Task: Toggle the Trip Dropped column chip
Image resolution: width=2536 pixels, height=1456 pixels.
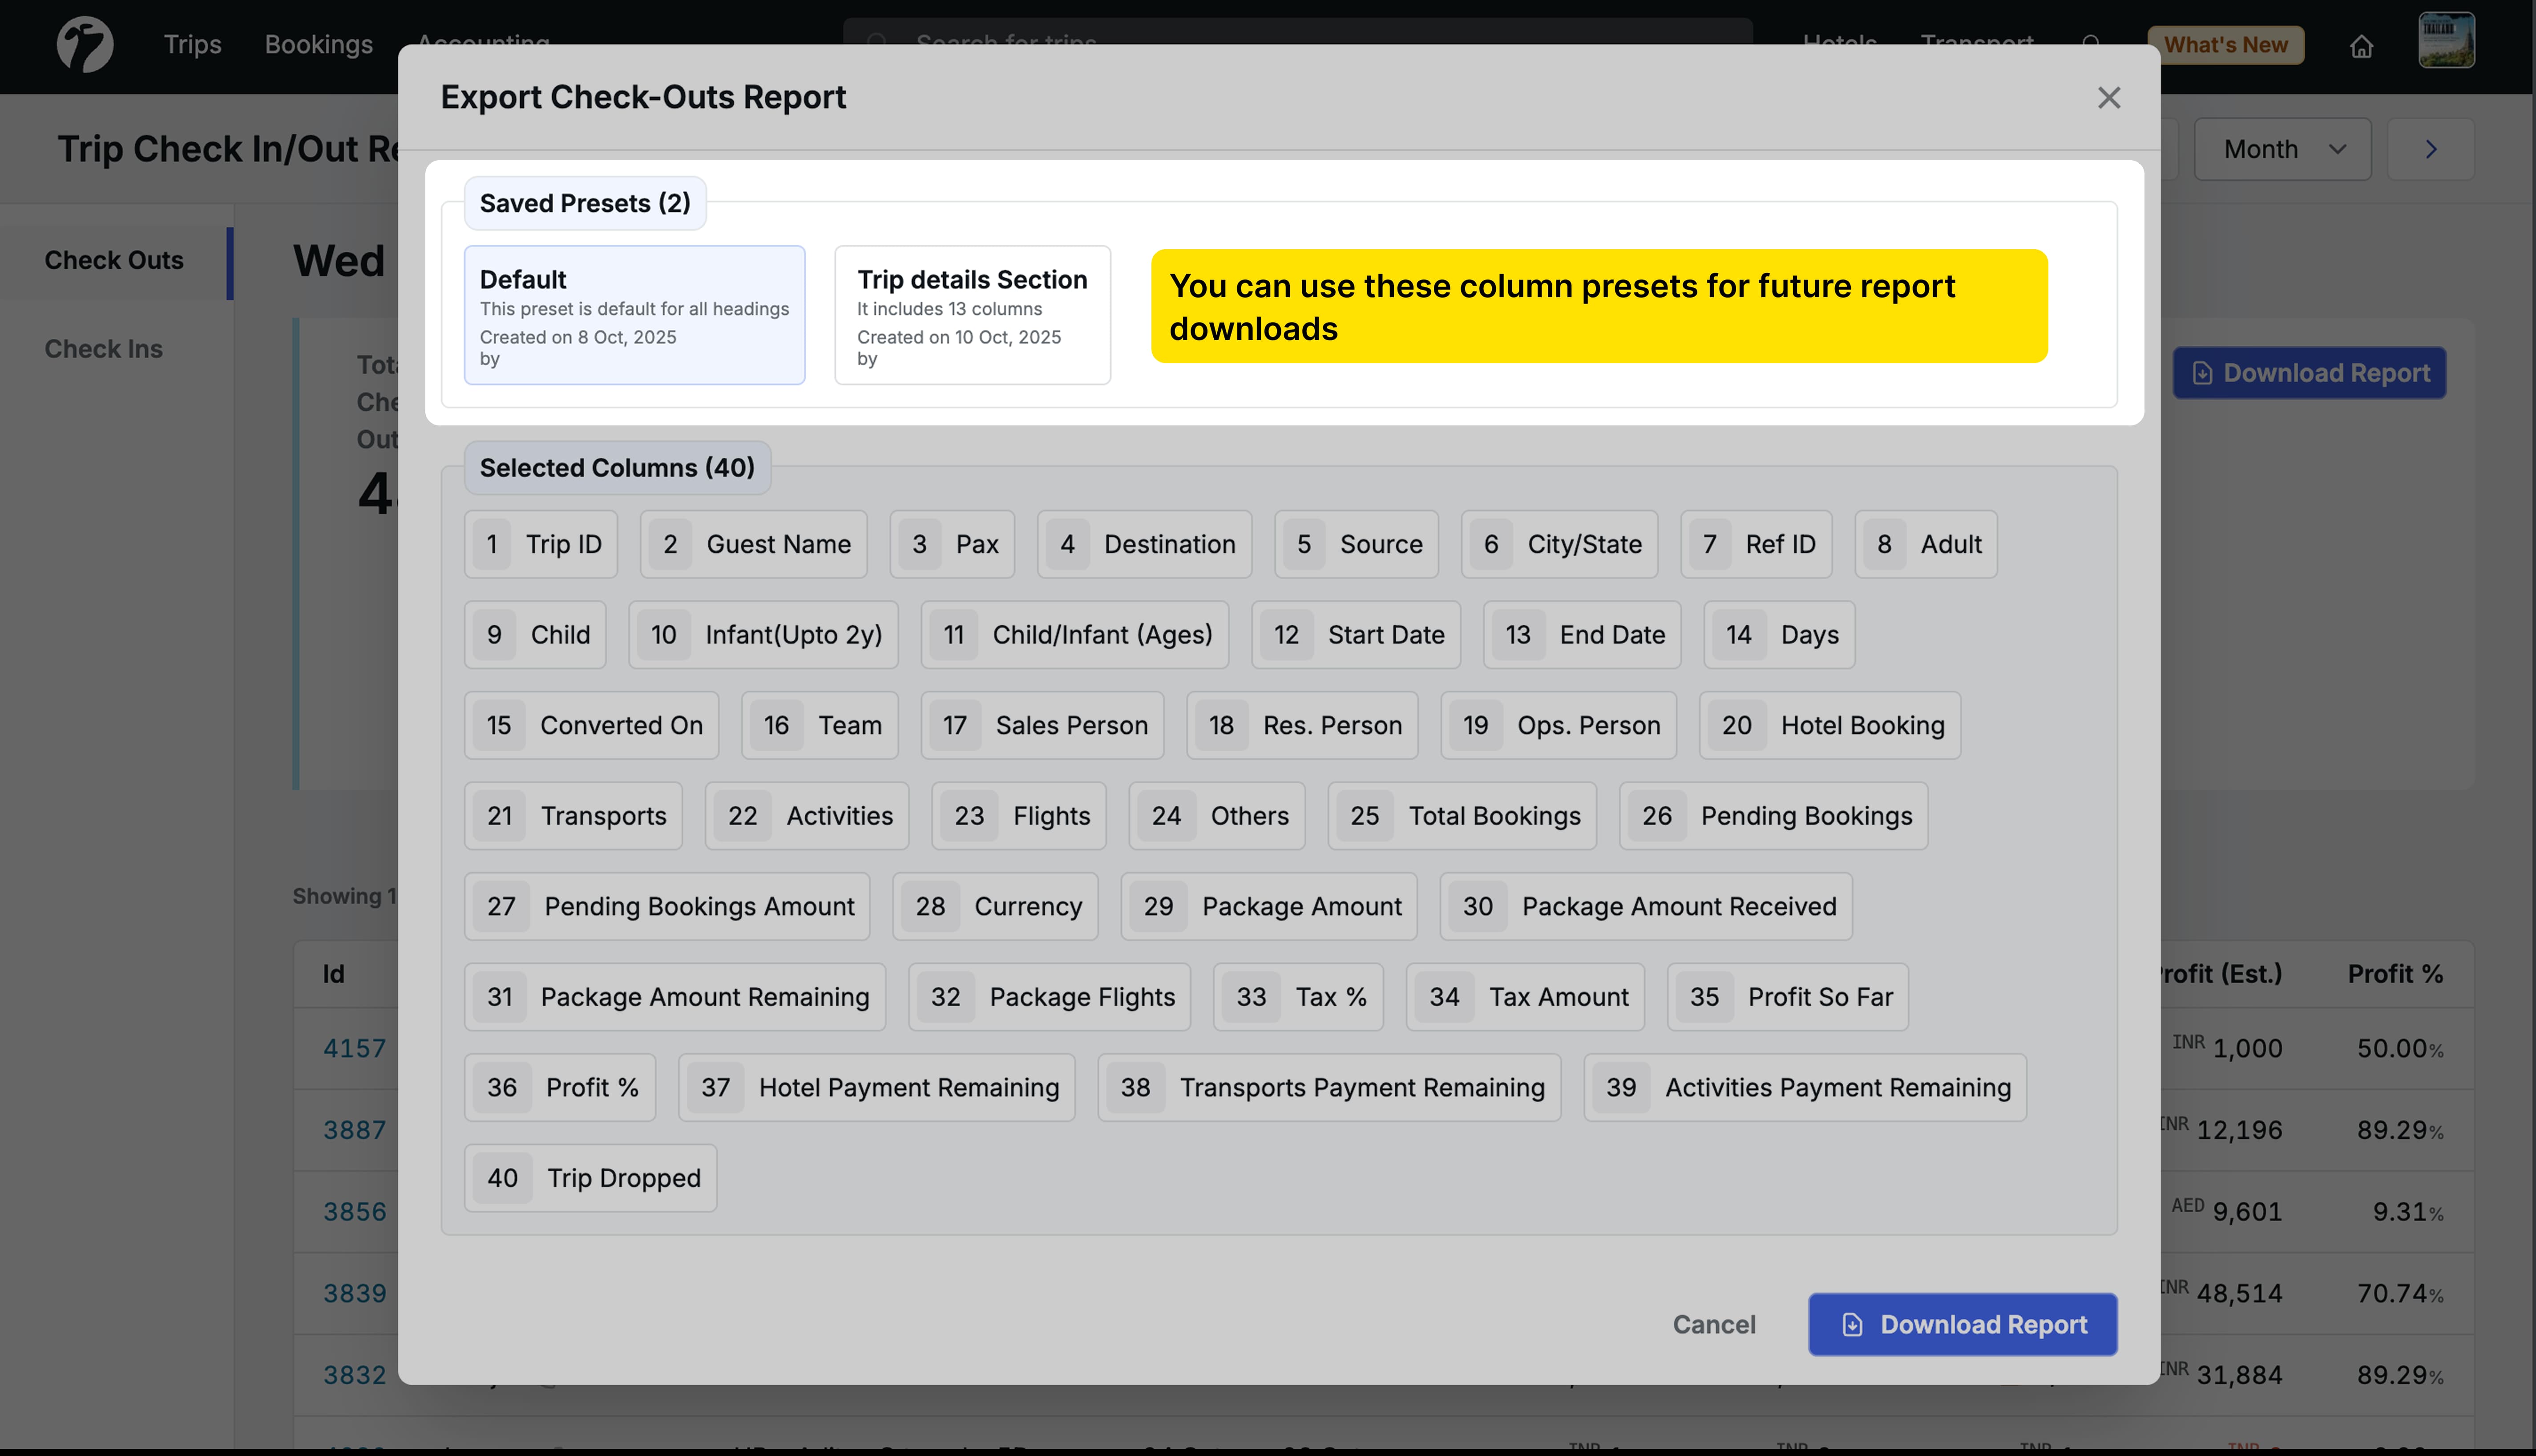Action: pos(590,1177)
